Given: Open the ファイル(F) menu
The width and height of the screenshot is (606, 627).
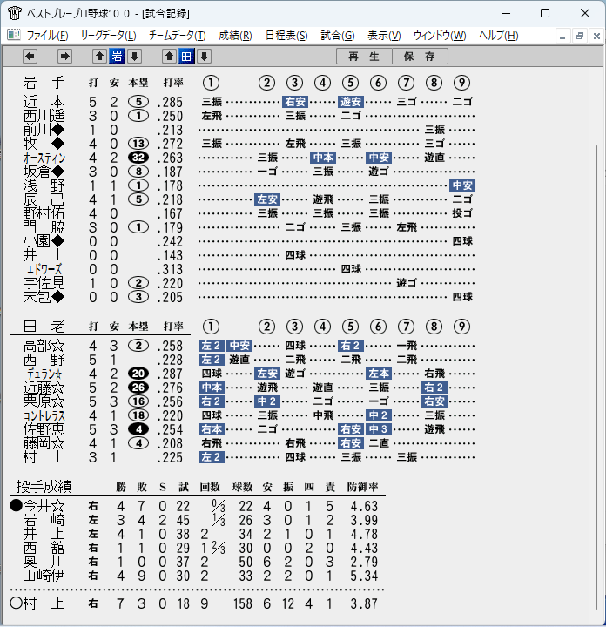Looking at the screenshot, I should pos(47,36).
